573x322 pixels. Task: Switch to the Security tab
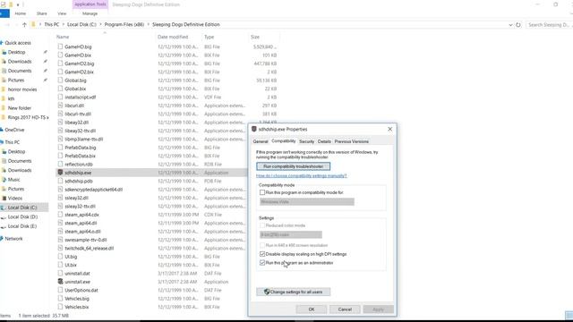(x=306, y=141)
